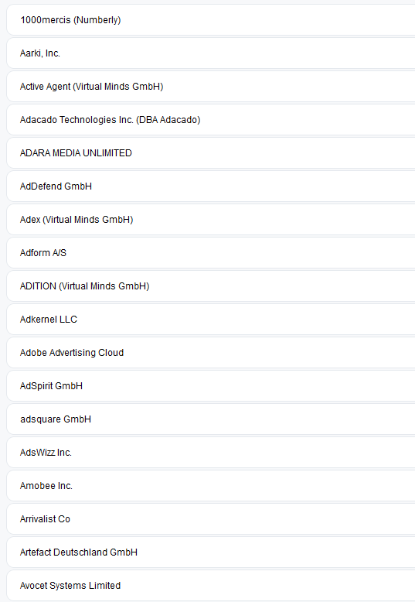The width and height of the screenshot is (415, 602).
Task: Open the AdSpirit GmbH entry
Action: [x=211, y=386]
